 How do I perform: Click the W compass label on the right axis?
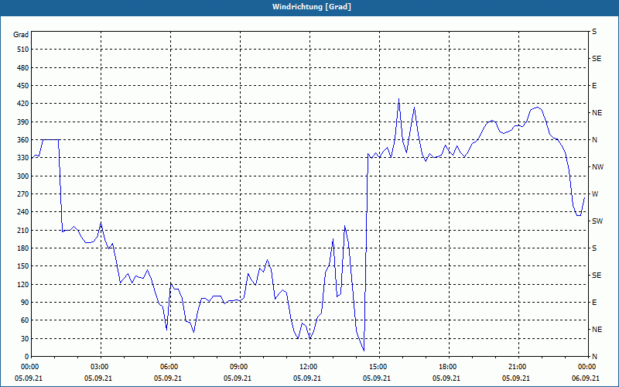(595, 194)
